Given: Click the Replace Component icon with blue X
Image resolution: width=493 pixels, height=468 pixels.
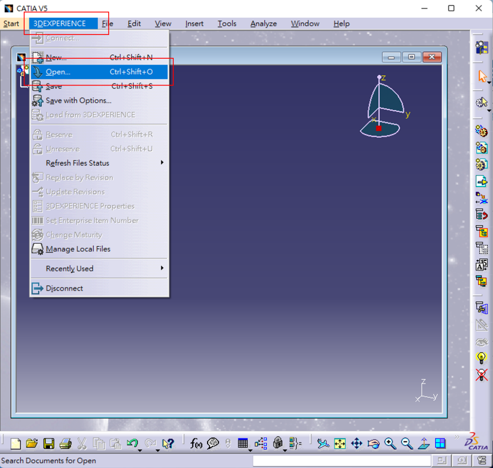Looking at the screenshot, I should (x=482, y=198).
